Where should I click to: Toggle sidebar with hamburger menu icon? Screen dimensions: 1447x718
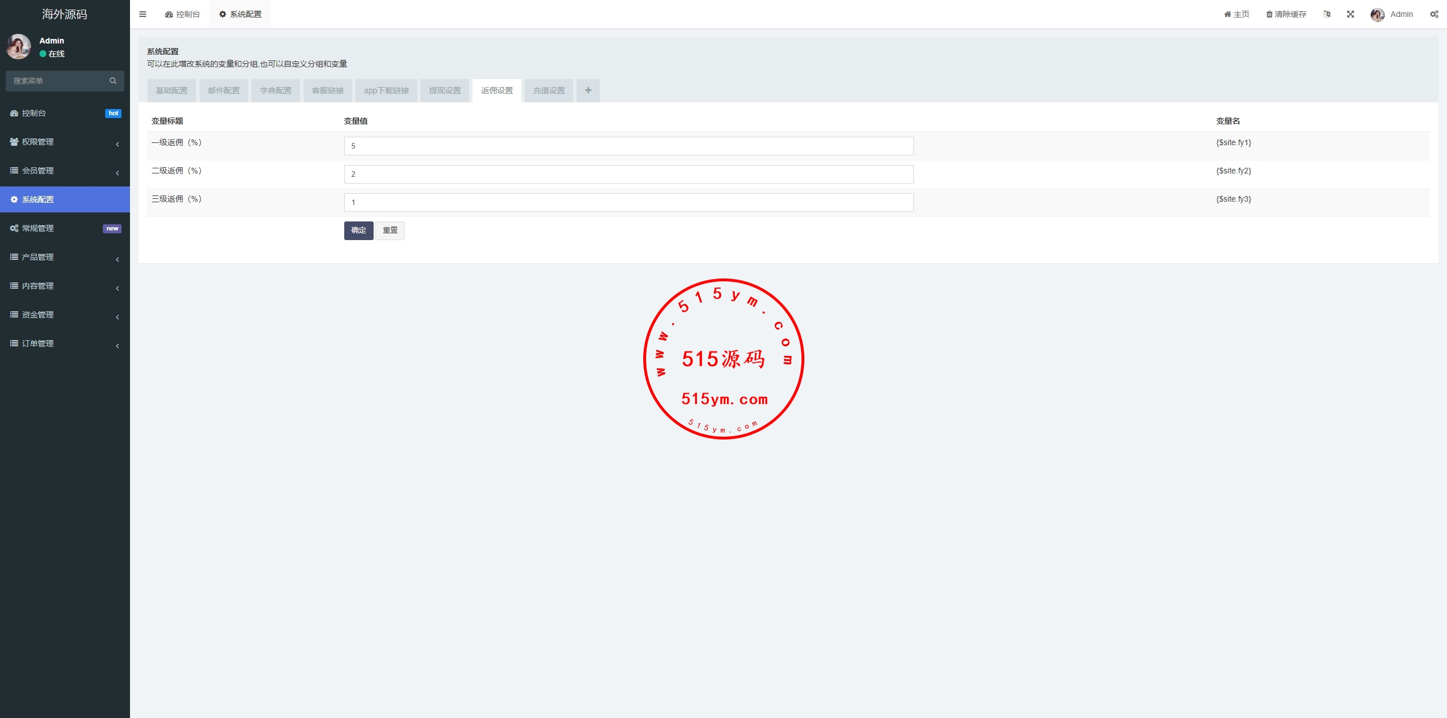tap(142, 14)
